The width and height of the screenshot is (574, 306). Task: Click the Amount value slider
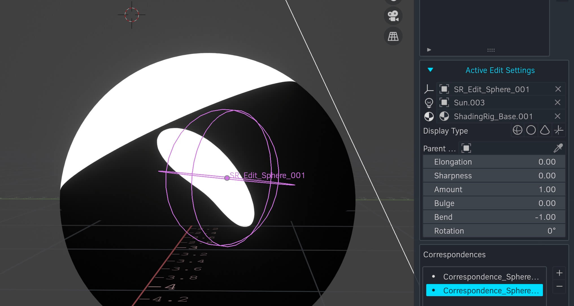point(494,189)
